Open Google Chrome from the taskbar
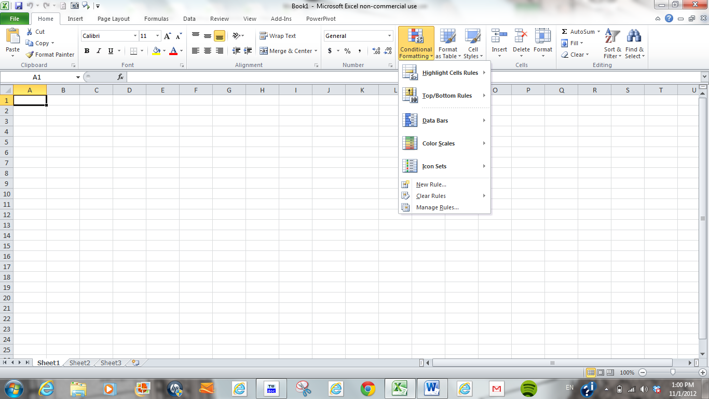 click(x=368, y=388)
